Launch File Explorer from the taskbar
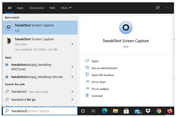This screenshot has width=176, height=117. (x=115, y=111)
